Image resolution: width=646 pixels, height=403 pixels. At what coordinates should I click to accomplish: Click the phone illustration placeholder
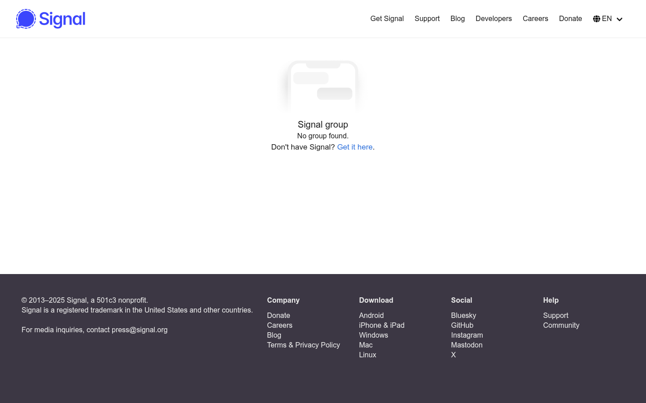pyautogui.click(x=323, y=86)
